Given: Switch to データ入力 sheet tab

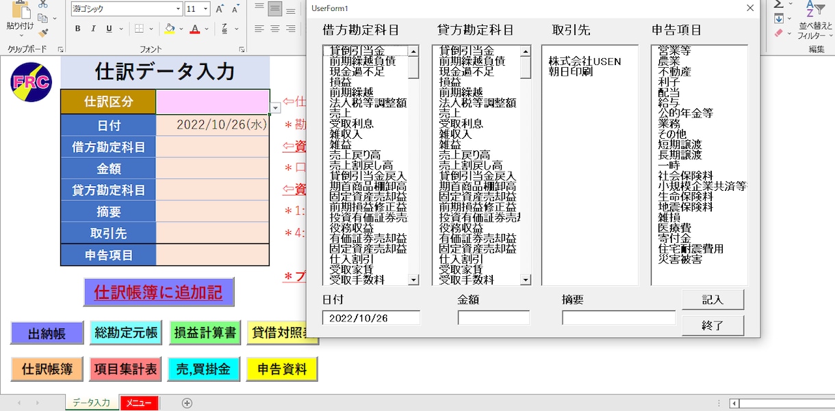Looking at the screenshot, I should [x=92, y=403].
